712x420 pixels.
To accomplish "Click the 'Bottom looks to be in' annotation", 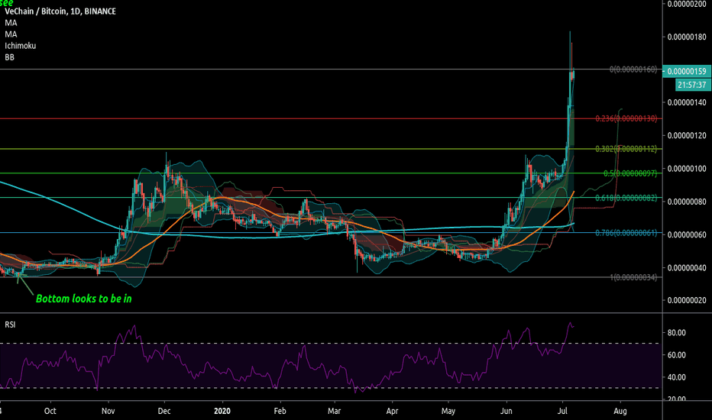I will tap(84, 299).
